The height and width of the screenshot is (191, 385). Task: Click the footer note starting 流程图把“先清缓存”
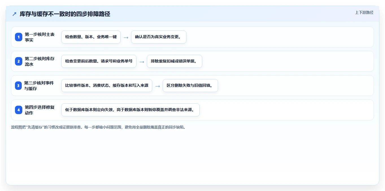(98, 127)
